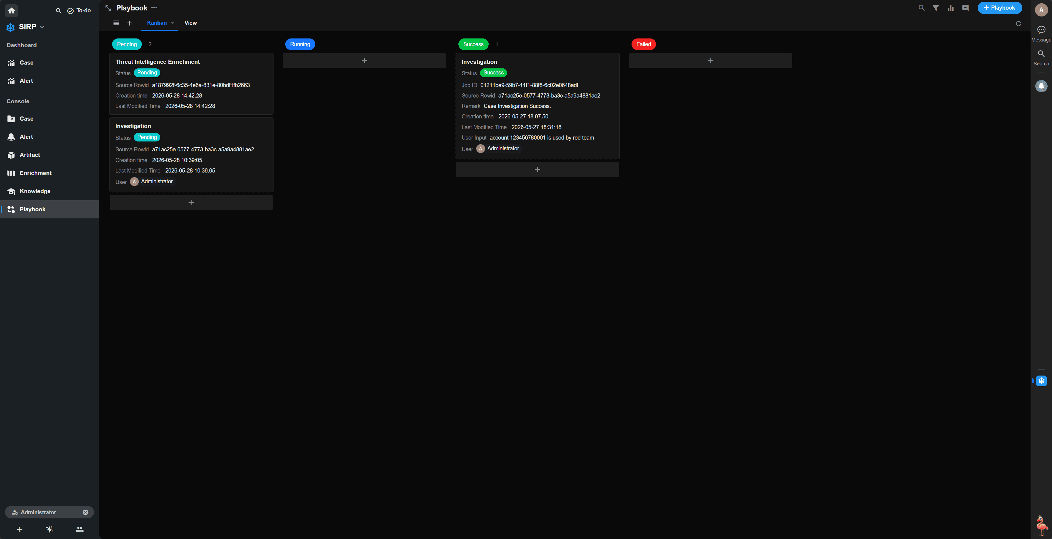Open the Knowledge section
This screenshot has height=539, width=1052.
[49, 191]
